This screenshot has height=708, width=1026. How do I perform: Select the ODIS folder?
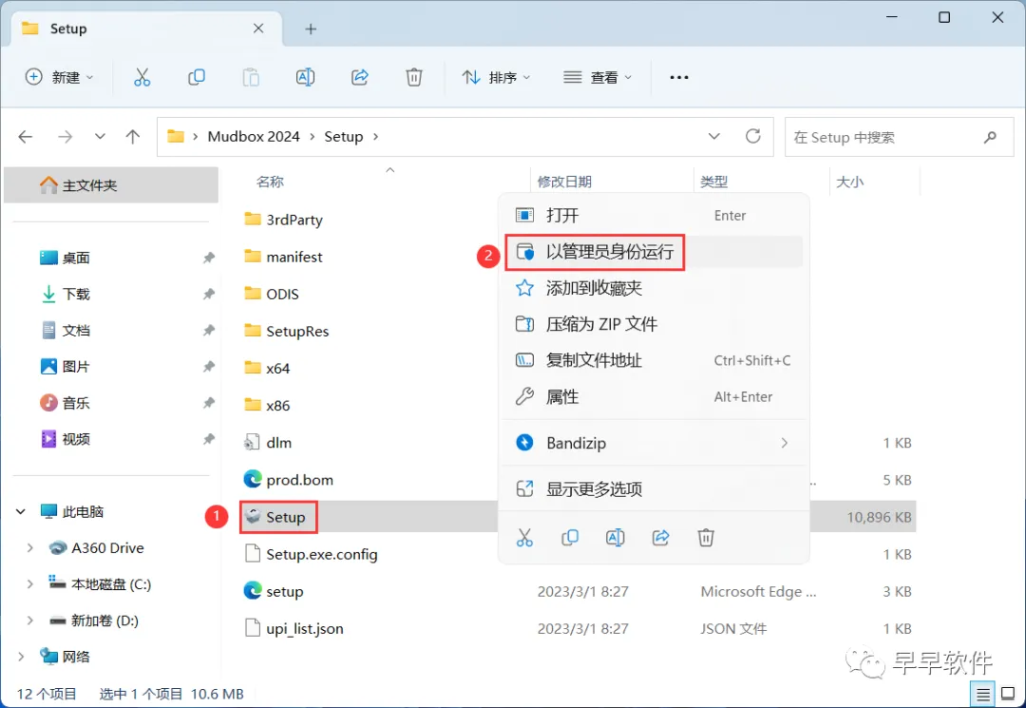pos(282,294)
